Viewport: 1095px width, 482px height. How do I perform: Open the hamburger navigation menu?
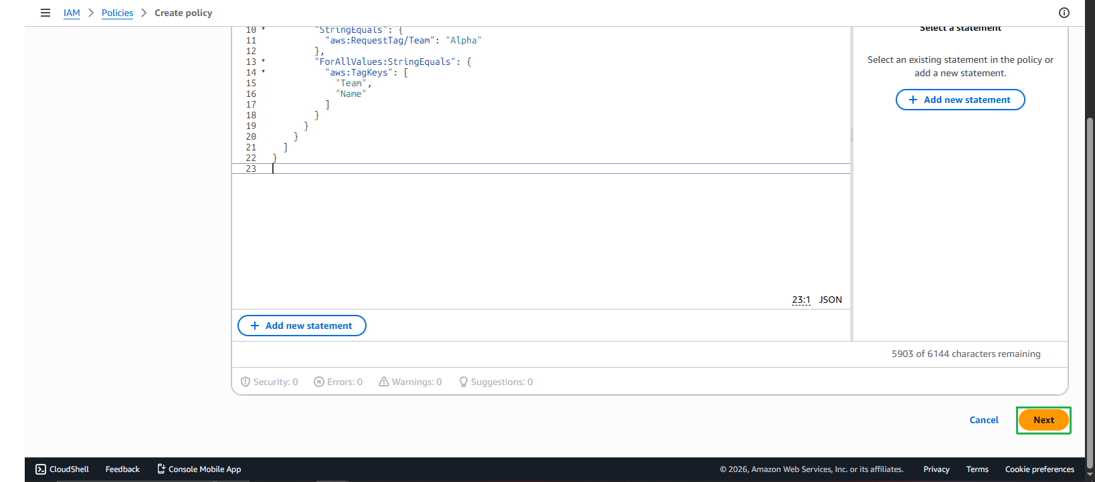click(x=45, y=13)
